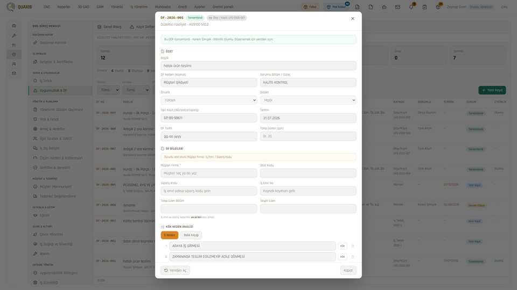The width and height of the screenshot is (517, 290).
Task: Close the DF-2026-001 dialog with the X
Action: [352, 19]
